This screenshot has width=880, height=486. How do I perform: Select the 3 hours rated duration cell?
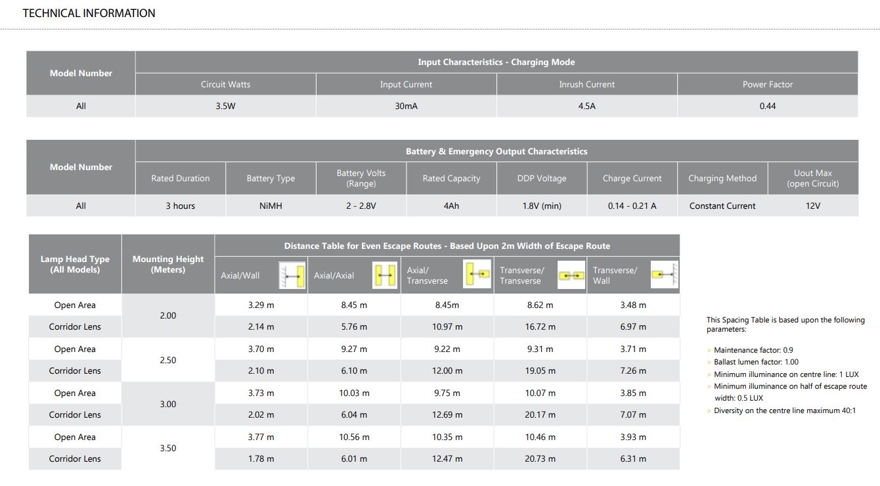coord(180,206)
